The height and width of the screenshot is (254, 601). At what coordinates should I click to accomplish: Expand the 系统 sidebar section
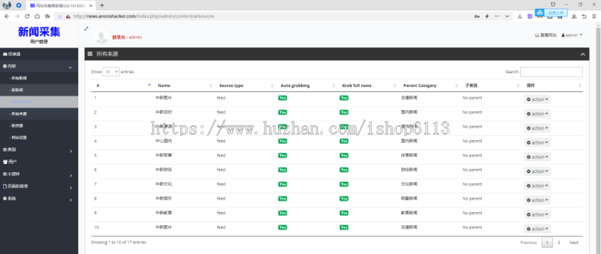(39, 199)
